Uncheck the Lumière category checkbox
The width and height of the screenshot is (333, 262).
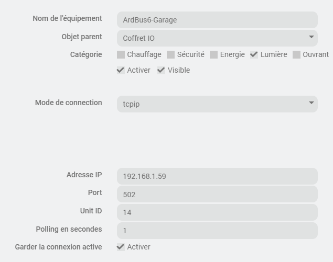click(x=254, y=54)
